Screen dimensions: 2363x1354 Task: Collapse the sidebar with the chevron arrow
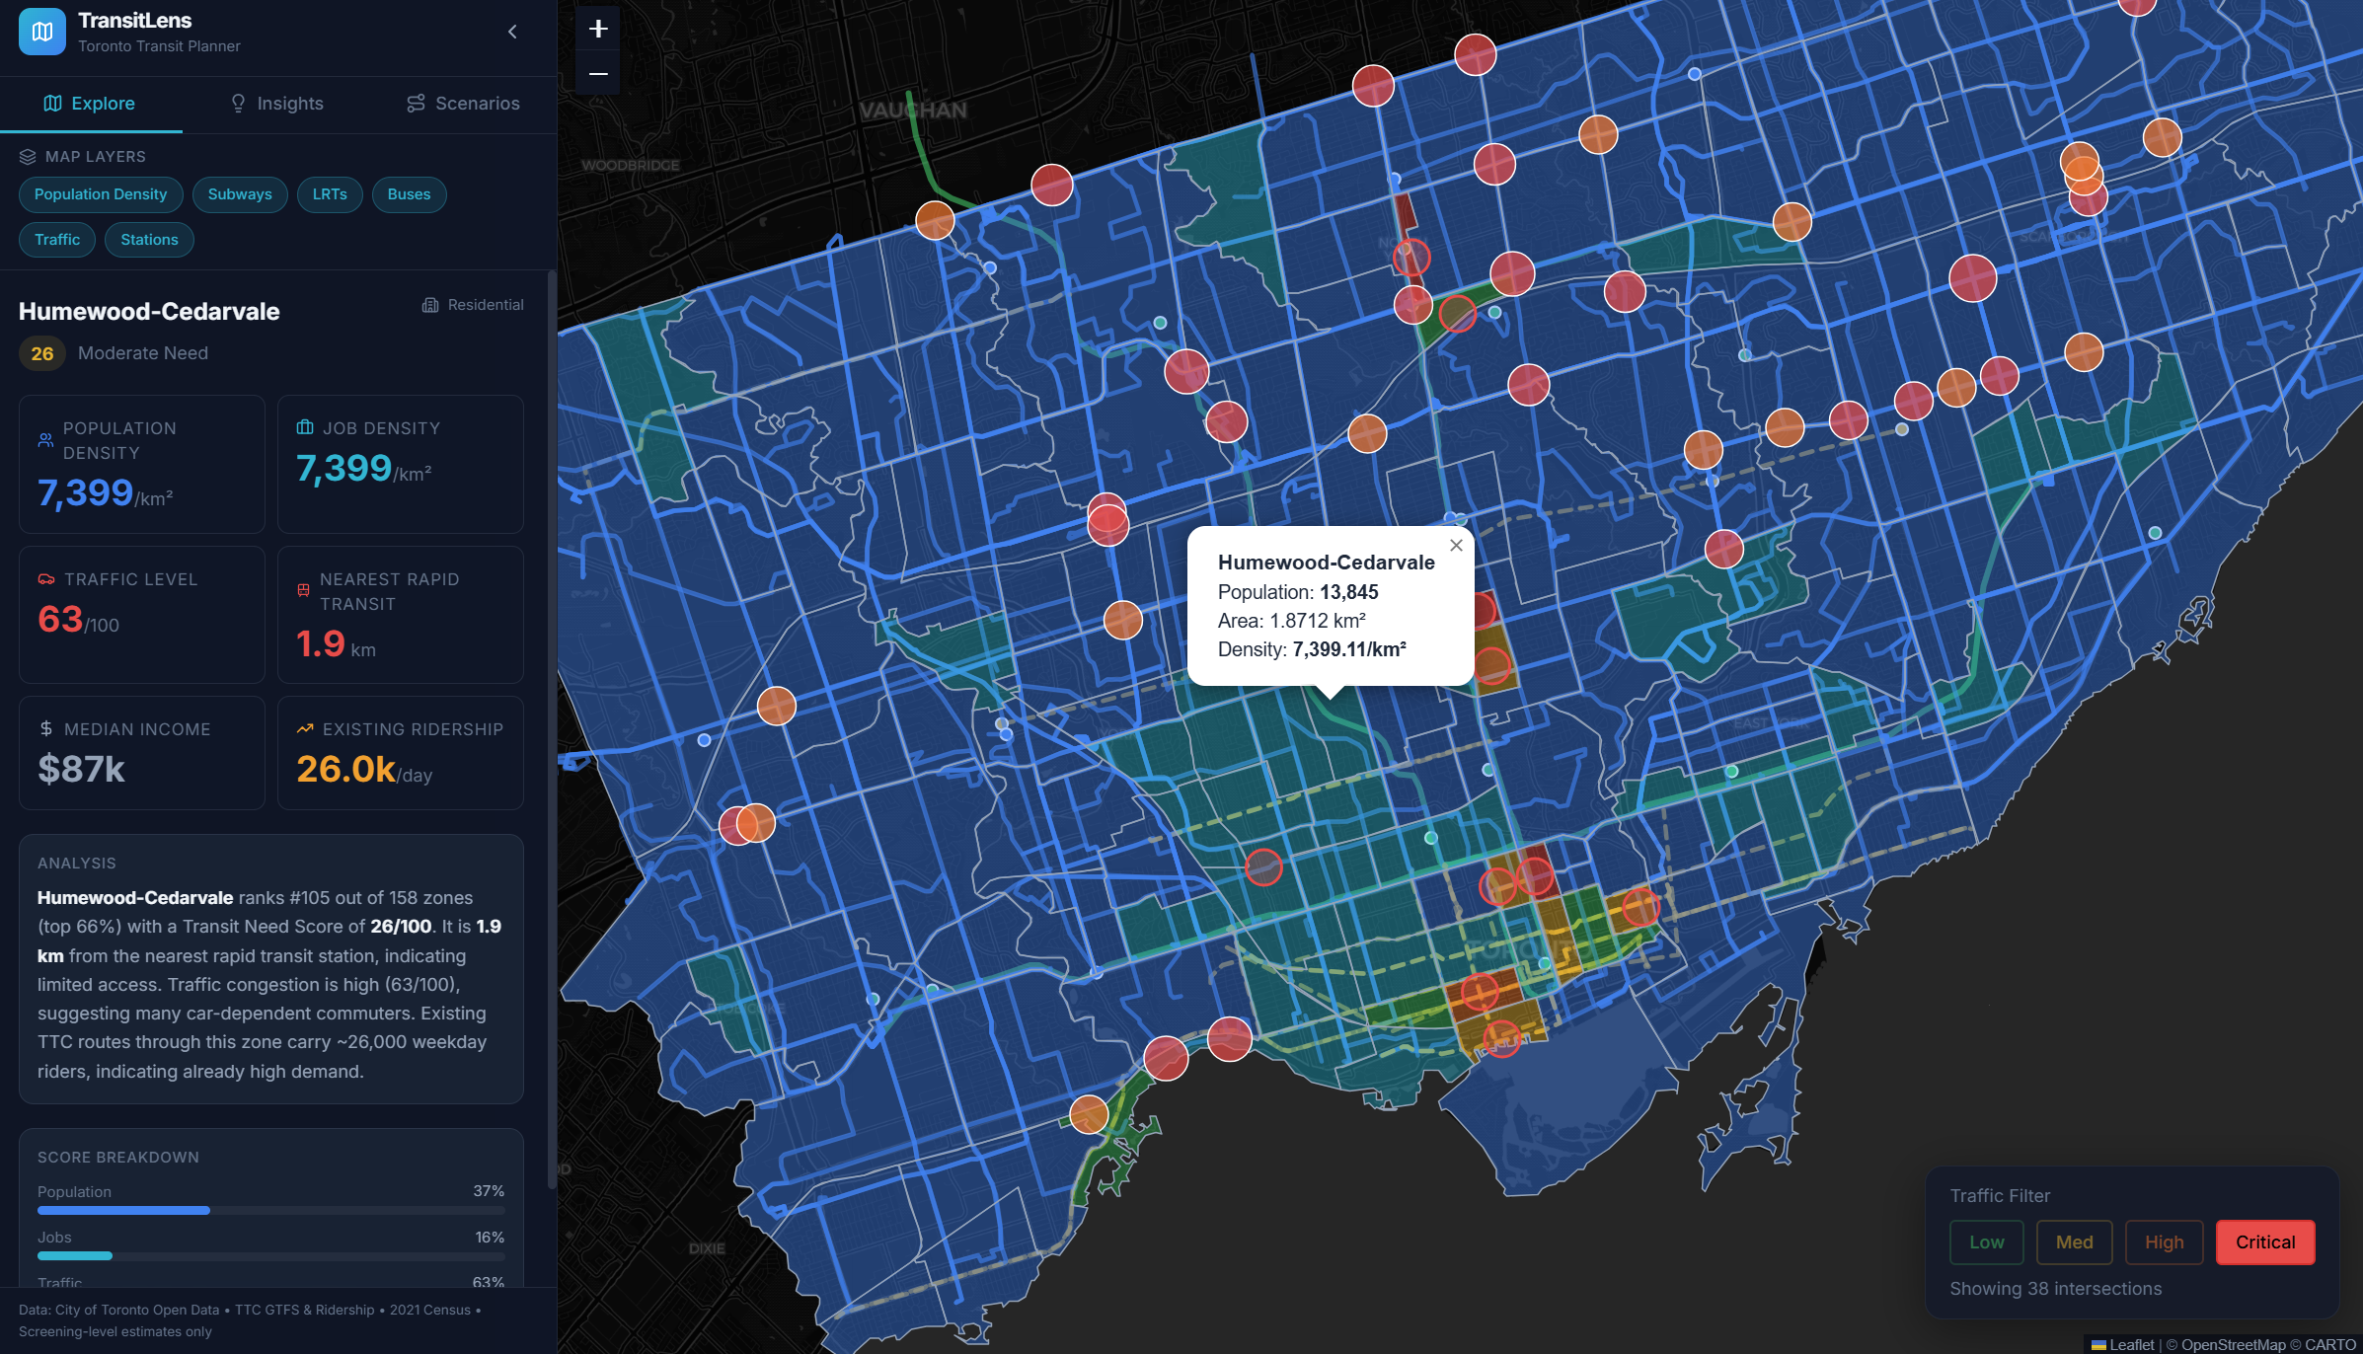(512, 32)
